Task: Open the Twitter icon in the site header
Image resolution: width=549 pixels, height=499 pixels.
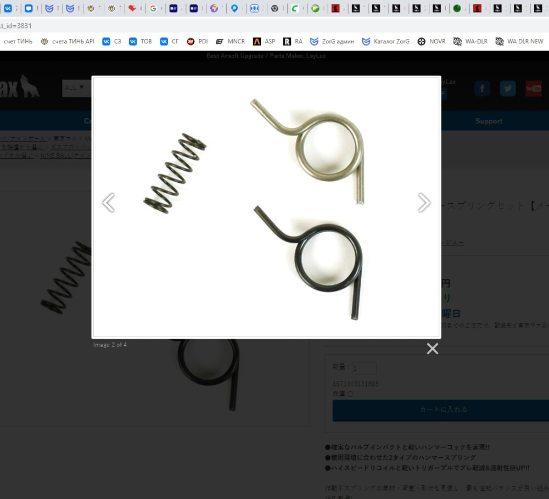Action: (508, 88)
